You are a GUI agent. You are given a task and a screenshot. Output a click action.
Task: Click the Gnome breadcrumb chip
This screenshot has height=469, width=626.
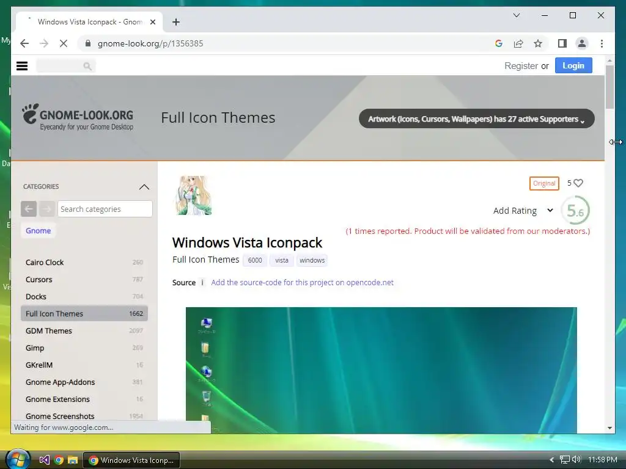point(39,230)
